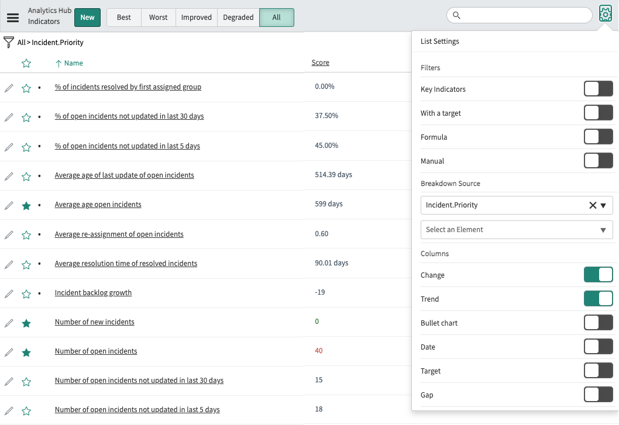The width and height of the screenshot is (619, 425).
Task: Click the filter funnel icon
Action: click(8, 42)
